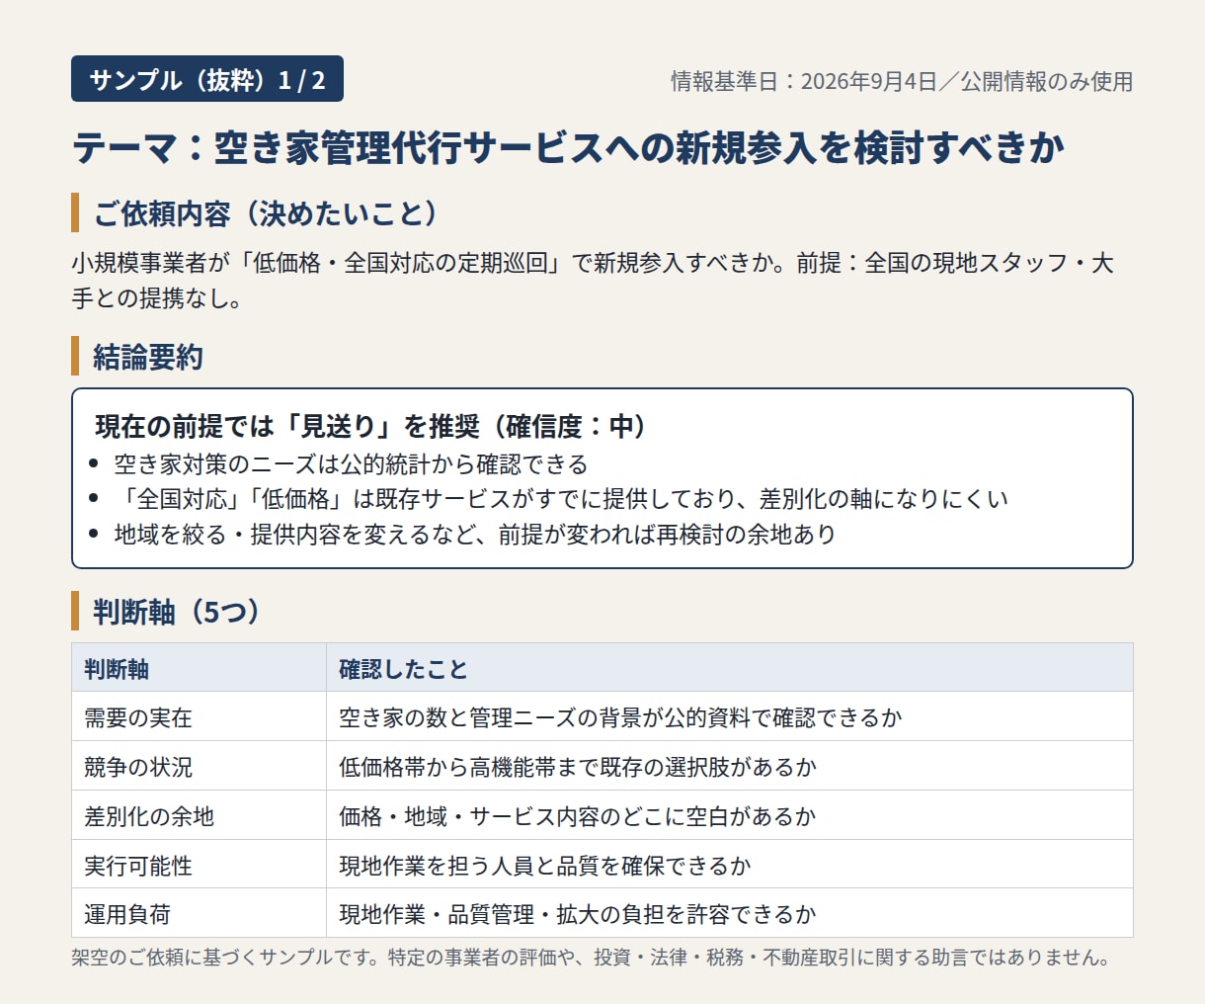
Task: Select cell 低価格帯から高機能帯まで既存の選択肢
Action: pyautogui.click(x=730, y=767)
